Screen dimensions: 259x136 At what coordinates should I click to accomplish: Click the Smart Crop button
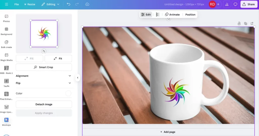tap(44, 67)
